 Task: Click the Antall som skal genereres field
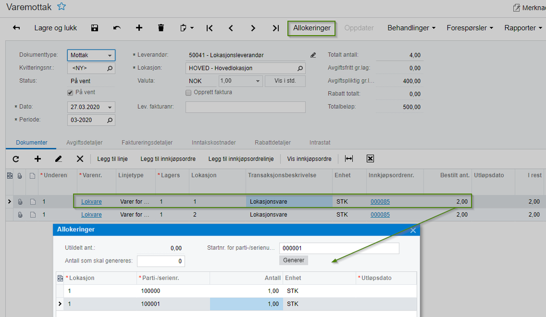click(x=161, y=261)
